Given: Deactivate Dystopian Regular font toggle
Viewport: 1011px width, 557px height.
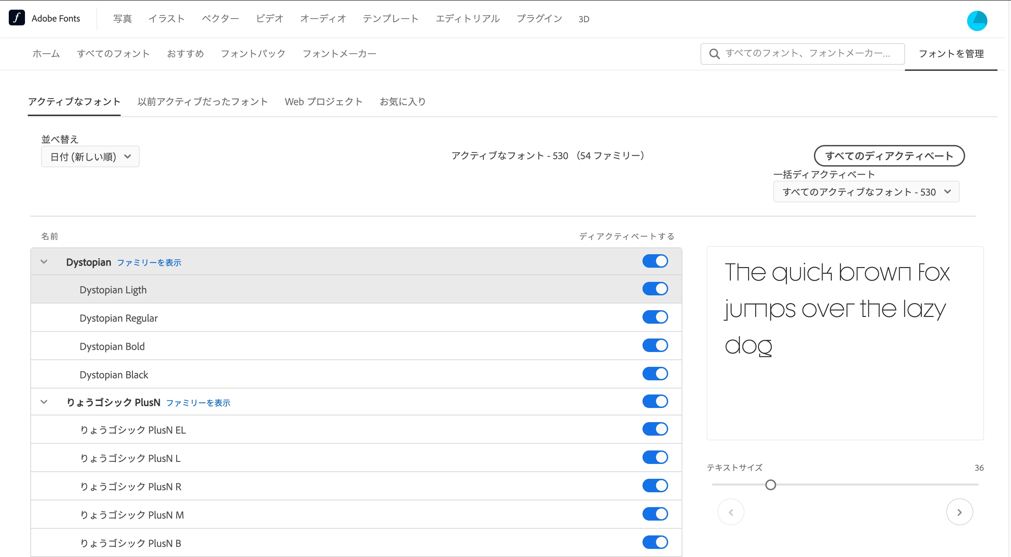Looking at the screenshot, I should [x=655, y=317].
